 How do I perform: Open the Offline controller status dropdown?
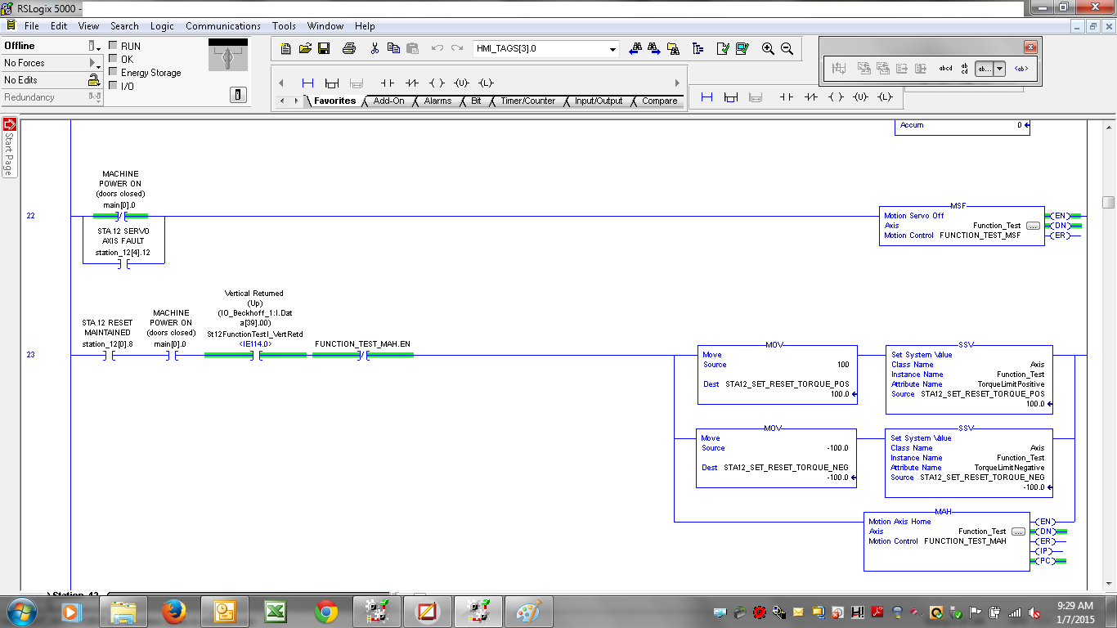click(x=94, y=47)
